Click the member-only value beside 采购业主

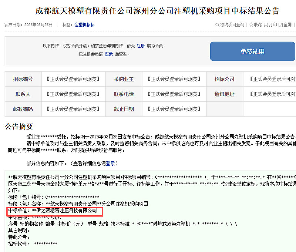pos(174,79)
